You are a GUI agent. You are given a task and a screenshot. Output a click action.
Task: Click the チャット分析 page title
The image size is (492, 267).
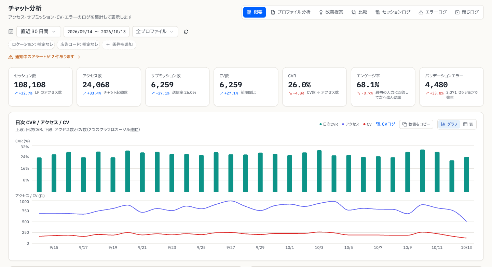tap(25, 9)
